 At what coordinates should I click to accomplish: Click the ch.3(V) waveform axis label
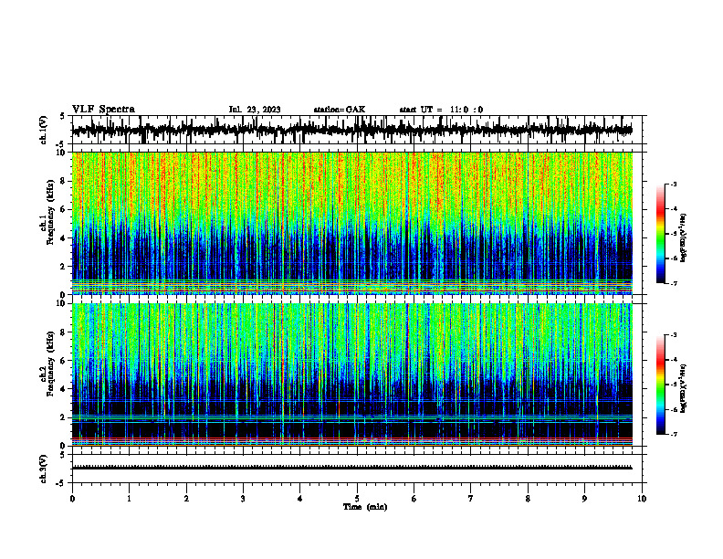[x=44, y=469]
